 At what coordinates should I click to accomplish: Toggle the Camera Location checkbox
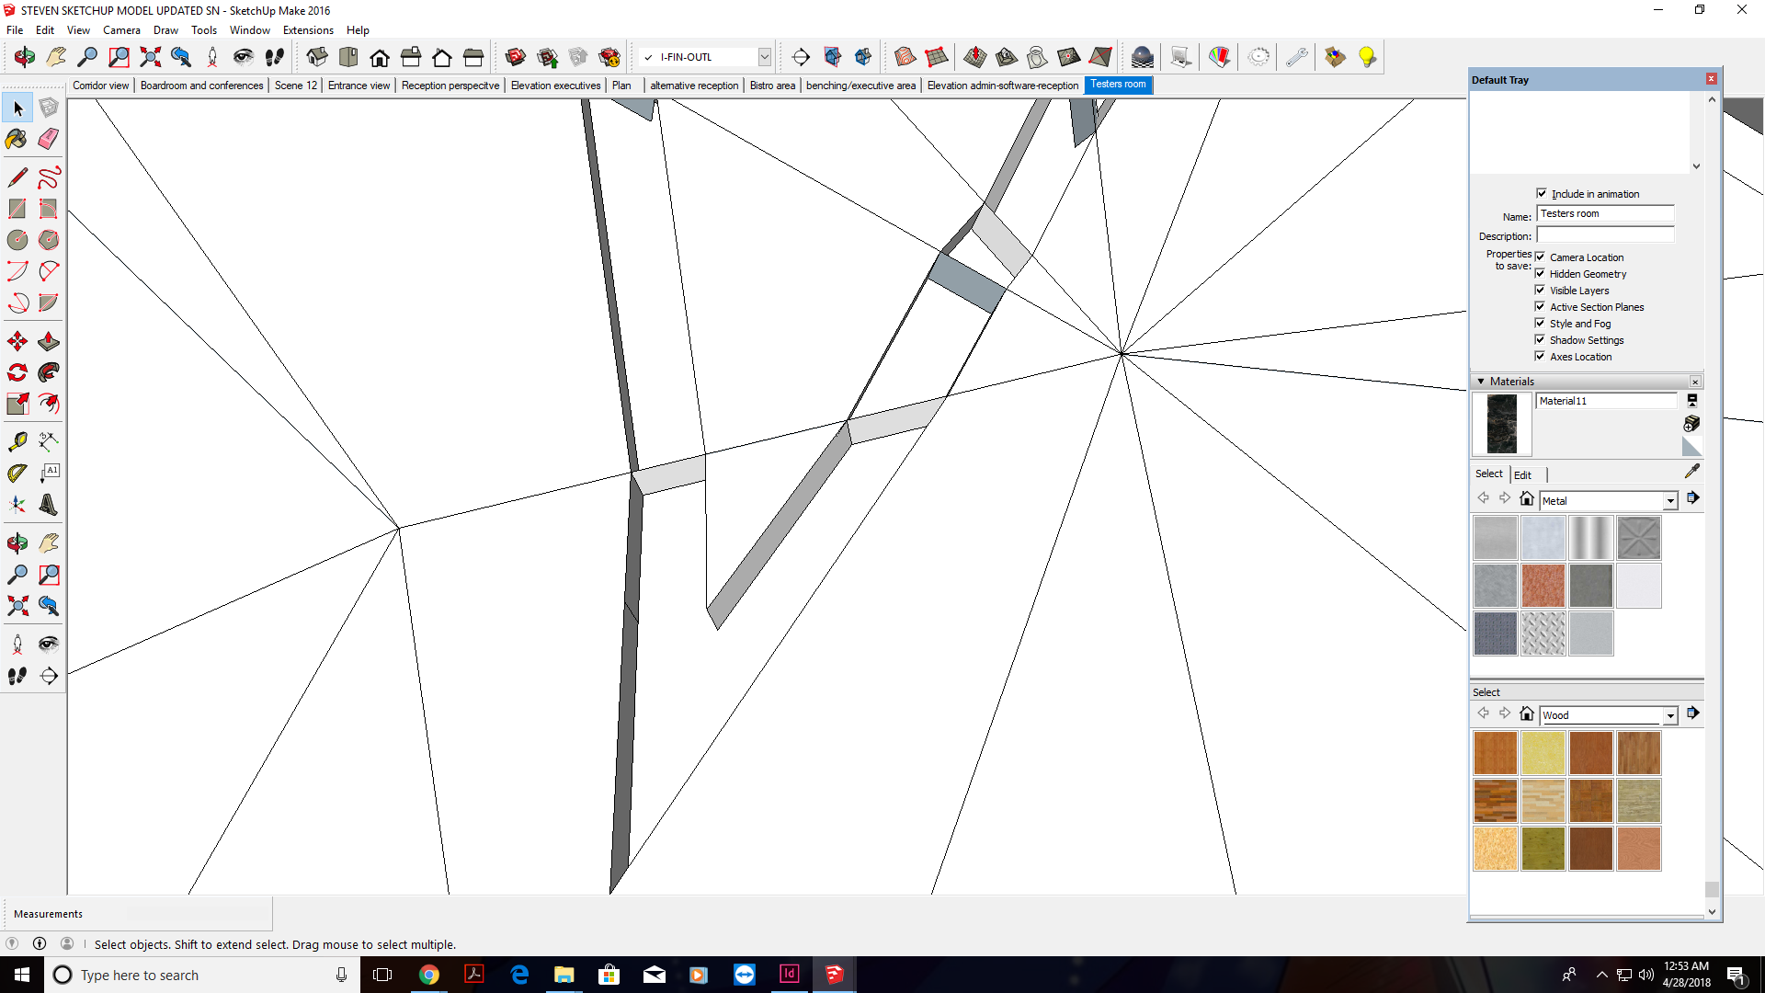point(1541,257)
